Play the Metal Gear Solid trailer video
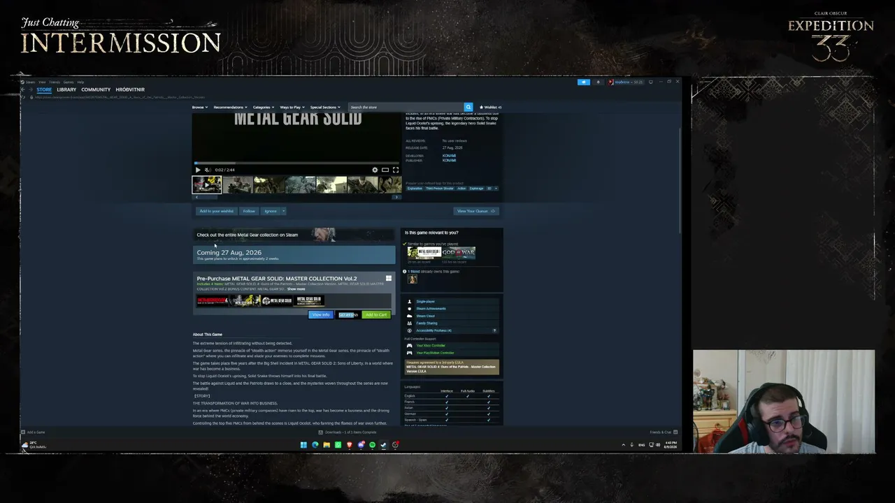The image size is (895, 503). (198, 170)
